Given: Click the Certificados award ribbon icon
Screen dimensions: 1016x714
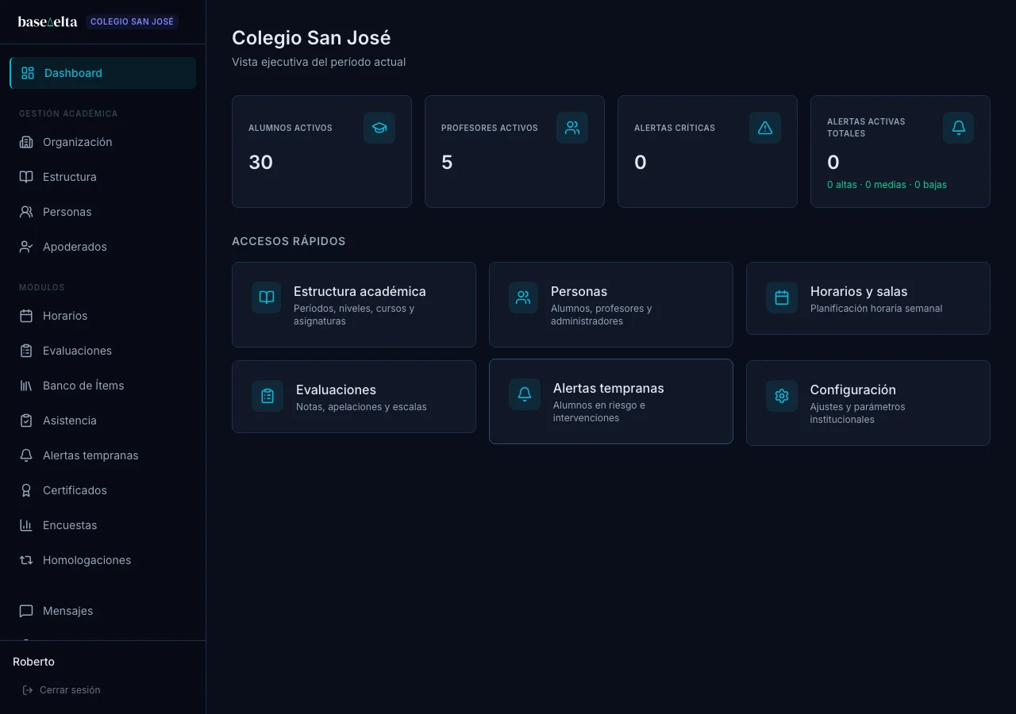Looking at the screenshot, I should tap(26, 490).
